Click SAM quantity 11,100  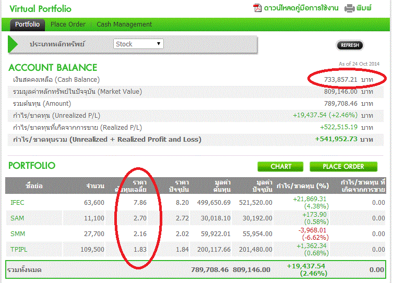(x=94, y=218)
